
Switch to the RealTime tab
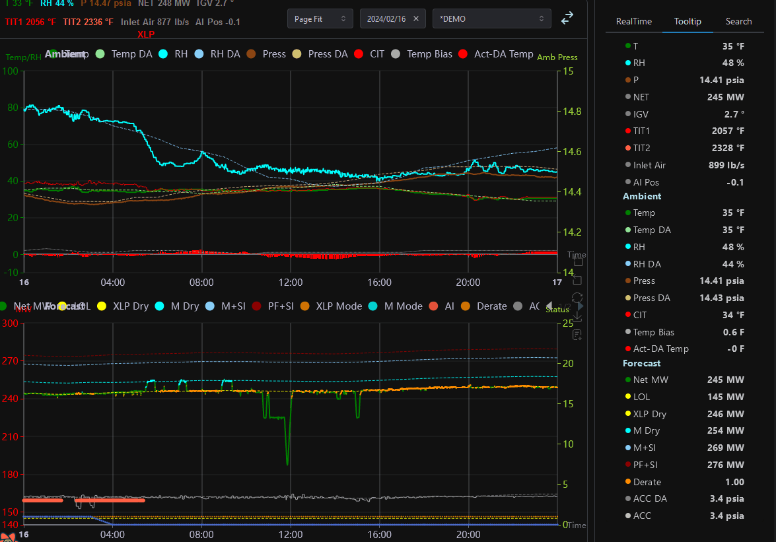click(633, 21)
